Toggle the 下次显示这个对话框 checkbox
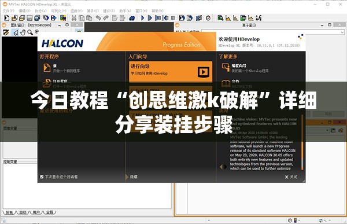Viewport: 347px width, 224px height. (42, 177)
